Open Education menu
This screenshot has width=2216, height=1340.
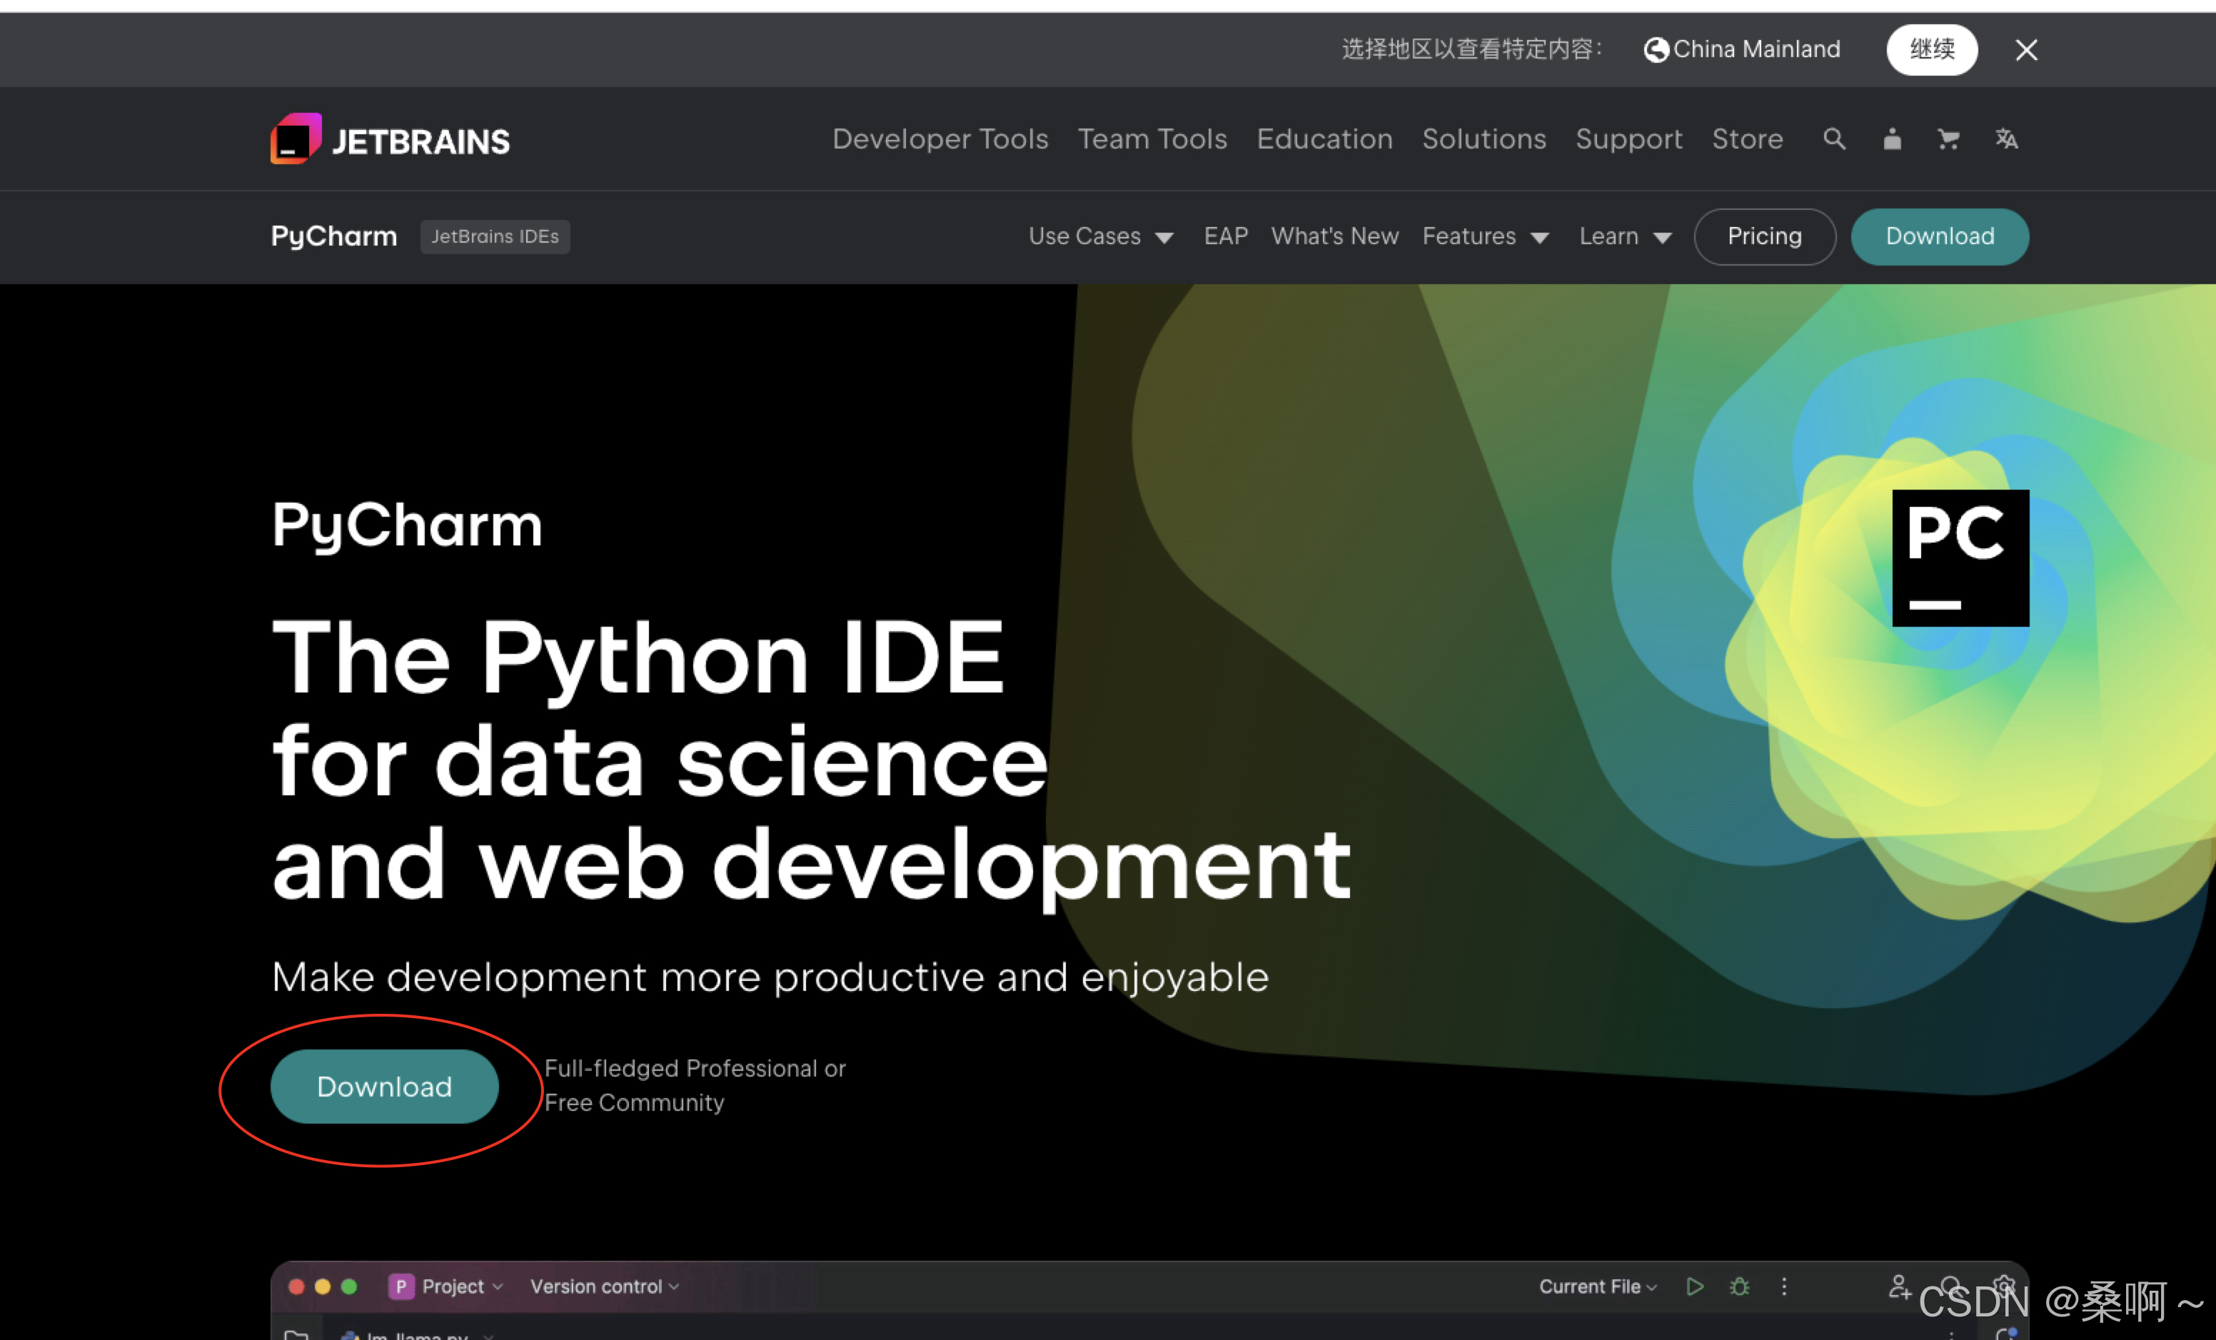(1324, 139)
